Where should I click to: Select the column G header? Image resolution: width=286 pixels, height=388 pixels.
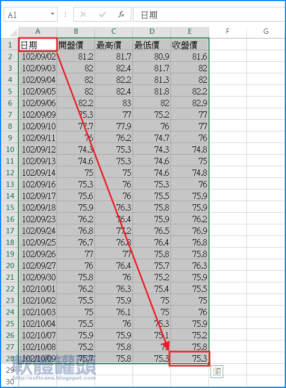(x=266, y=32)
